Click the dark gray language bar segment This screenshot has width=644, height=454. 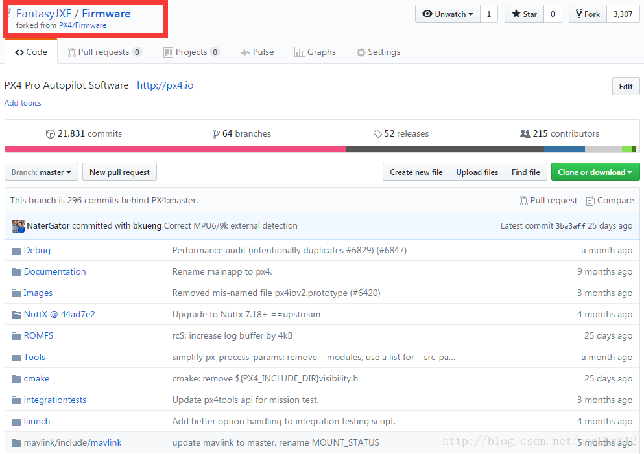pos(445,150)
